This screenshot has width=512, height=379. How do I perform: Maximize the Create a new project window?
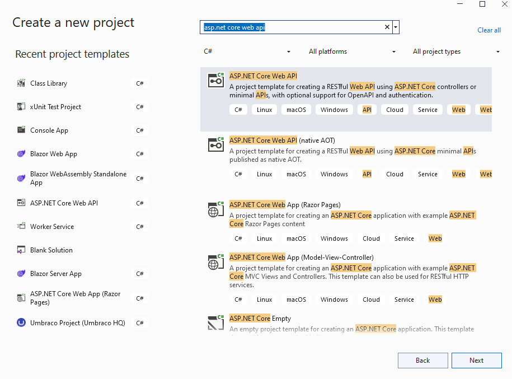482,4
